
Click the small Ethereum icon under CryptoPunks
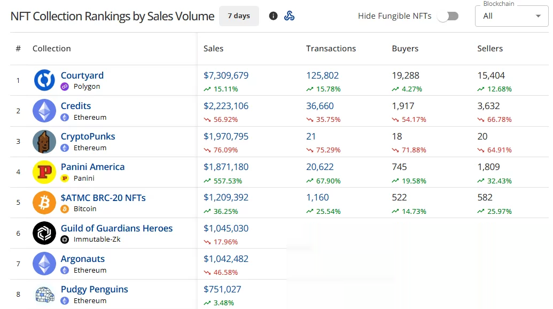(65, 148)
